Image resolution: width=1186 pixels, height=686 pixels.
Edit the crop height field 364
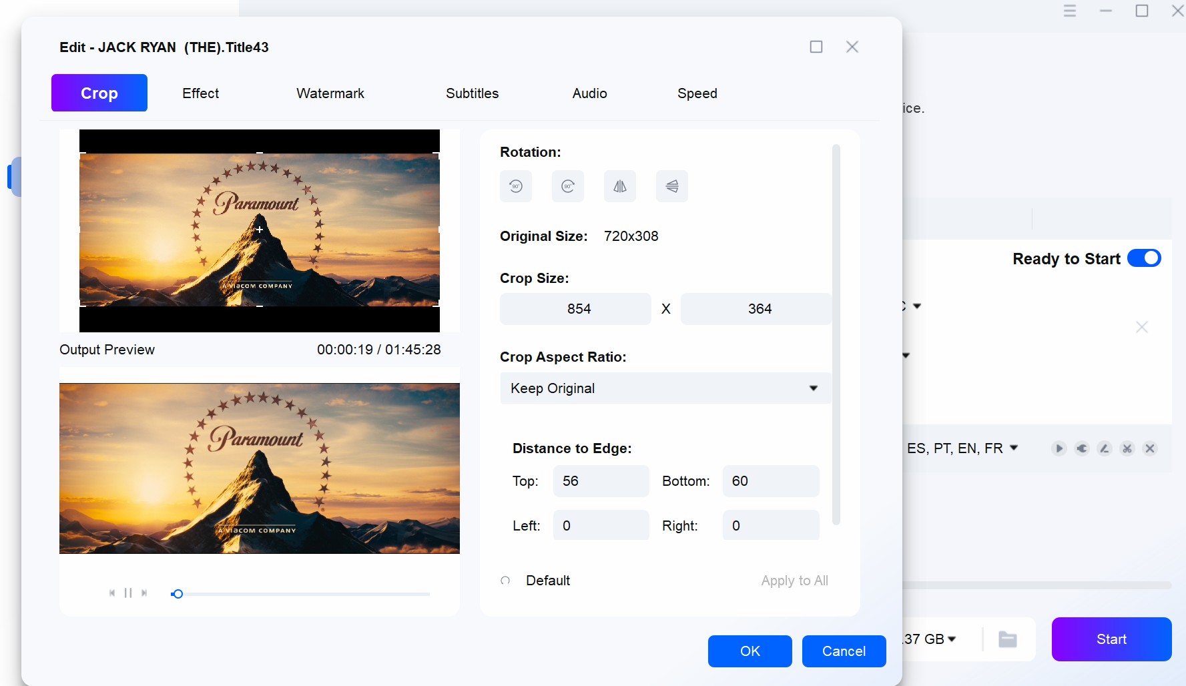[756, 309]
